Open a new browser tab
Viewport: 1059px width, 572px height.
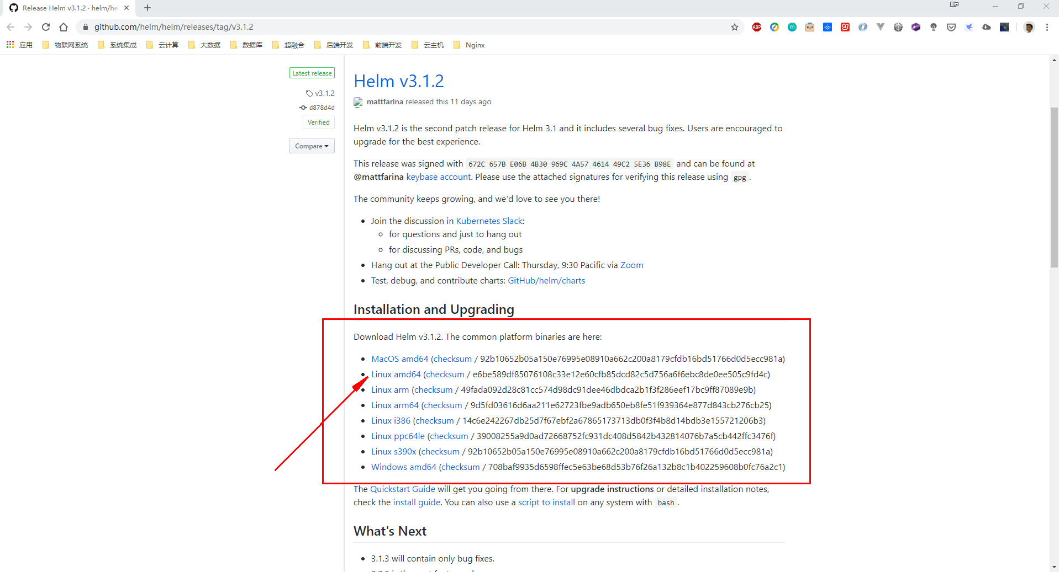147,8
